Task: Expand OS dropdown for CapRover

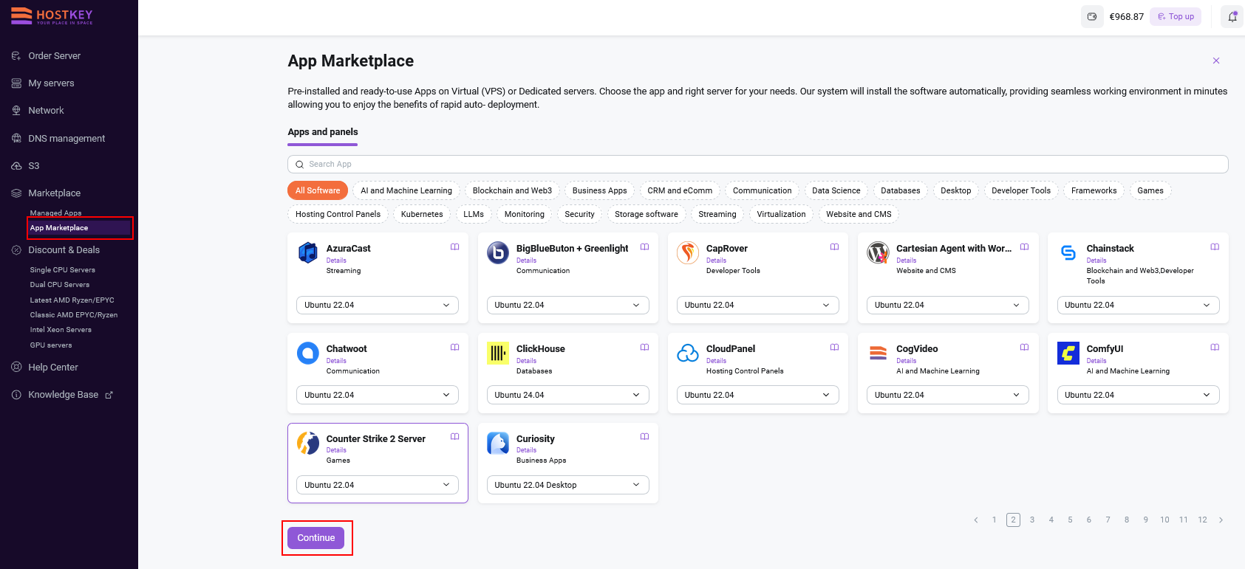Action: [757, 306]
